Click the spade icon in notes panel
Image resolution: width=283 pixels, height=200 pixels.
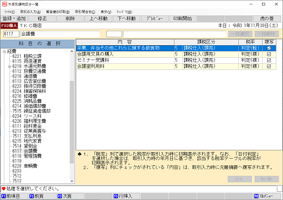(80, 154)
